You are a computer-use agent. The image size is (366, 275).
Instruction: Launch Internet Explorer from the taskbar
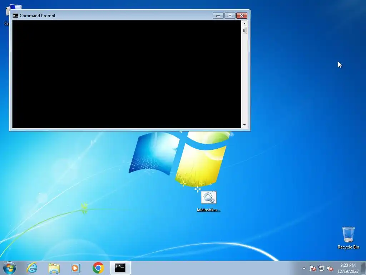(x=32, y=268)
